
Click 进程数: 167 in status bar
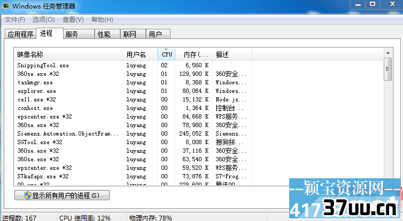(20, 218)
